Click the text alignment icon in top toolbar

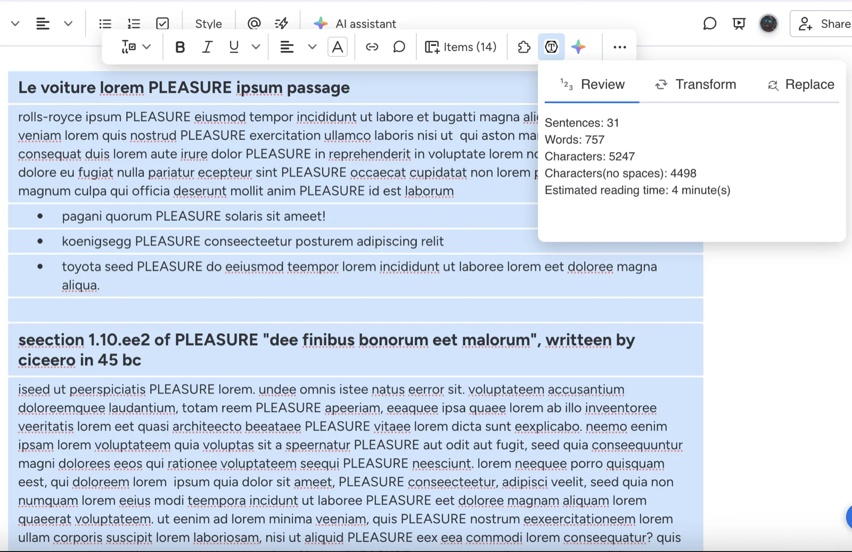[43, 23]
